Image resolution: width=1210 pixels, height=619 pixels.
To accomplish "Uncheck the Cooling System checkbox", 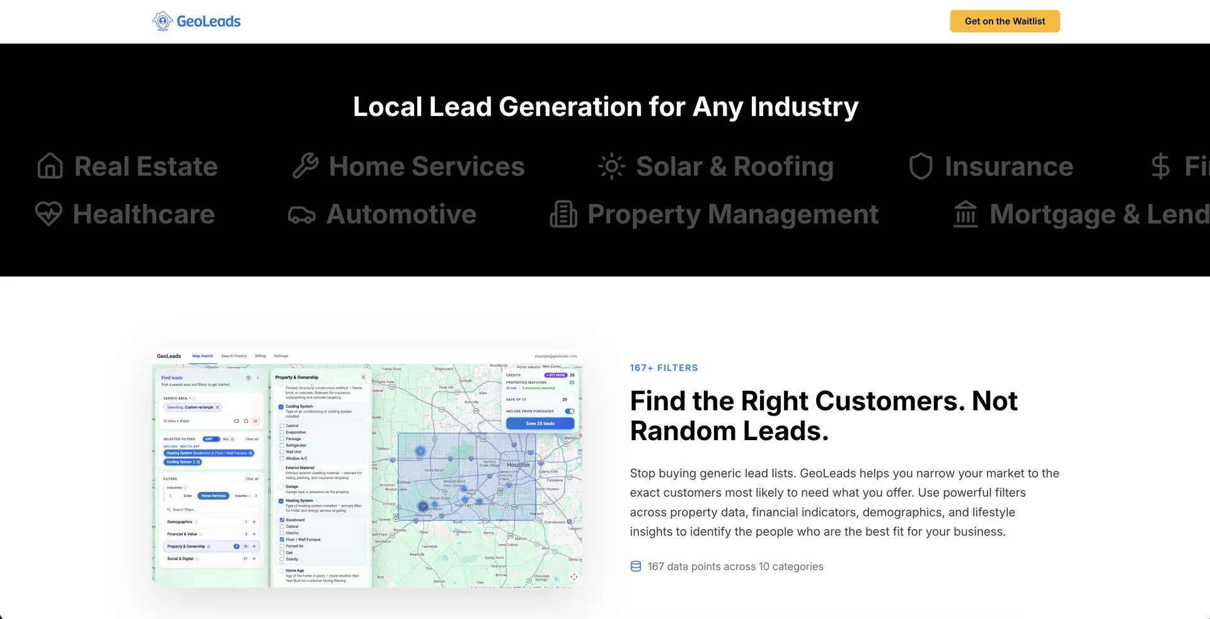I will 281,407.
